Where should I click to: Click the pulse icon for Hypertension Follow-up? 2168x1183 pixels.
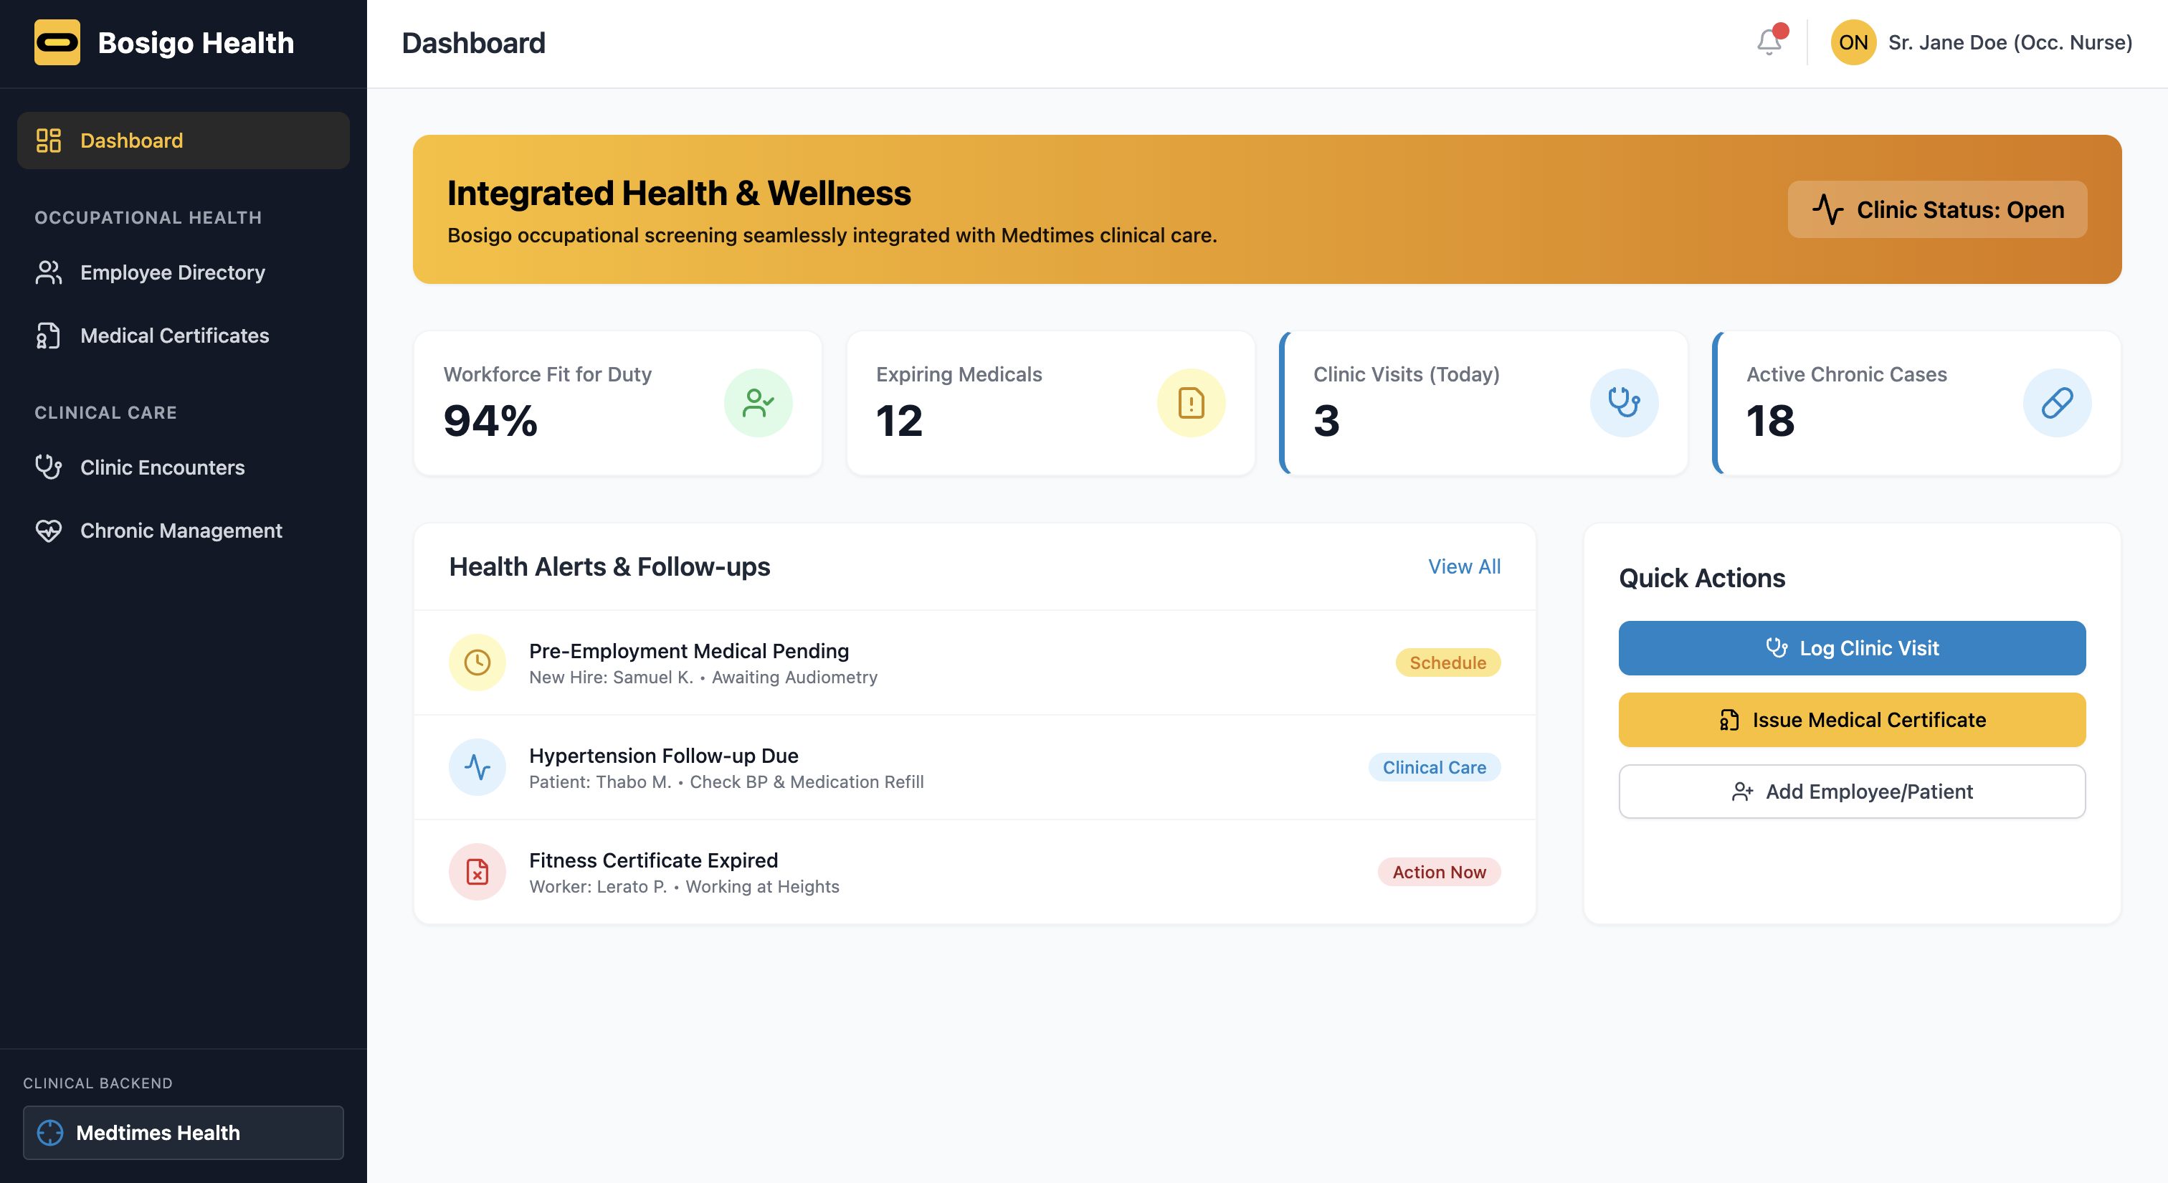coord(477,767)
